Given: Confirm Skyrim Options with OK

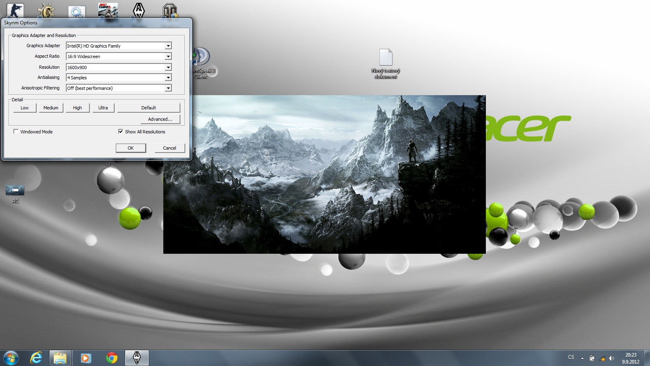Looking at the screenshot, I should pyautogui.click(x=131, y=148).
